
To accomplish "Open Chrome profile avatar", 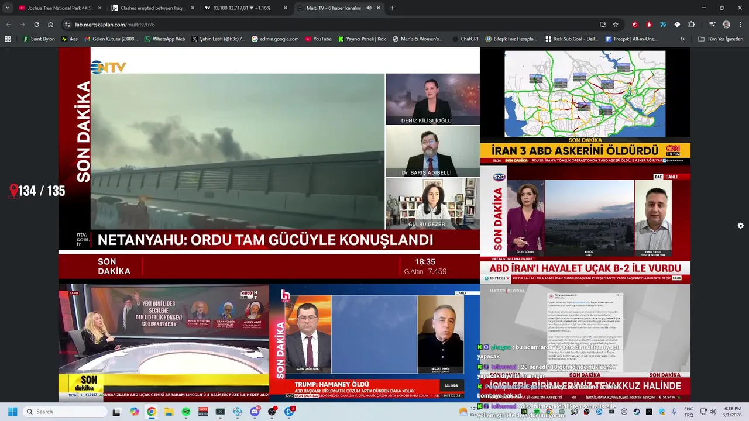I will pyautogui.click(x=726, y=25).
